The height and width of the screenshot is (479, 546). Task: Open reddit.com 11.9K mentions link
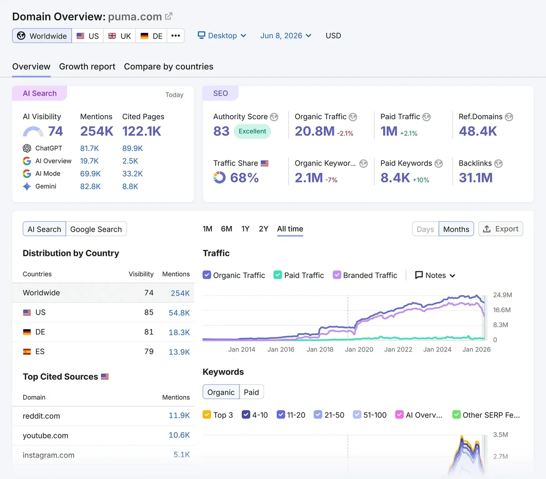tap(179, 415)
